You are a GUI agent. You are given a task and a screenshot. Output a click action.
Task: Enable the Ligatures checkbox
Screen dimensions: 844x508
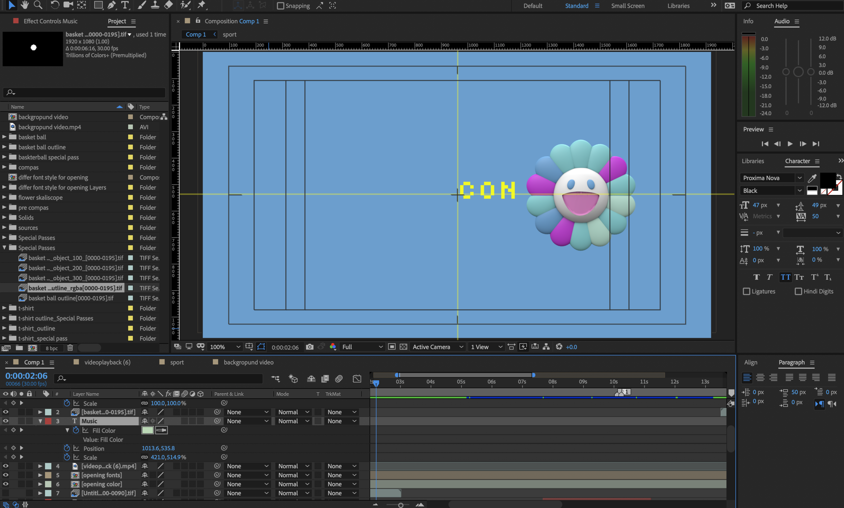point(746,291)
